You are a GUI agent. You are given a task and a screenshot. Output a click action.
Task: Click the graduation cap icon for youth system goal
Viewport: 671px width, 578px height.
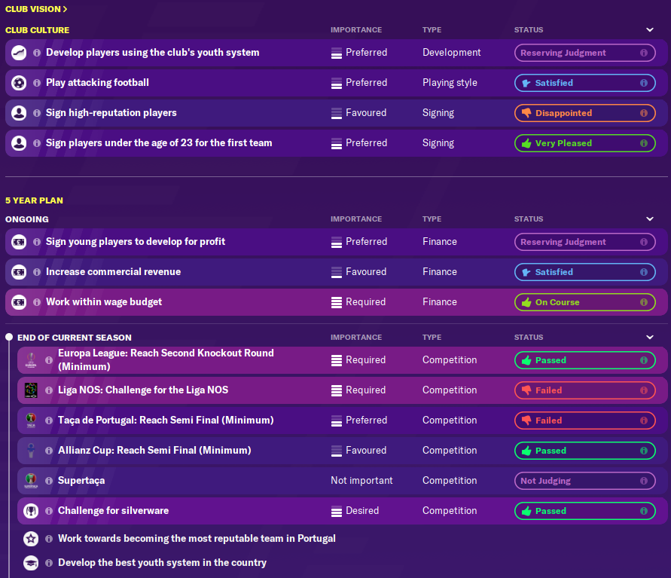coord(31,563)
